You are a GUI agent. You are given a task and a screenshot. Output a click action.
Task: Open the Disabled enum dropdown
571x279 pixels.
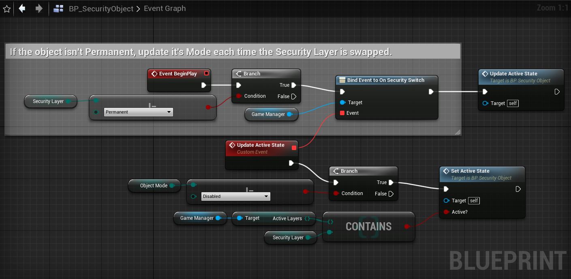pyautogui.click(x=236, y=197)
